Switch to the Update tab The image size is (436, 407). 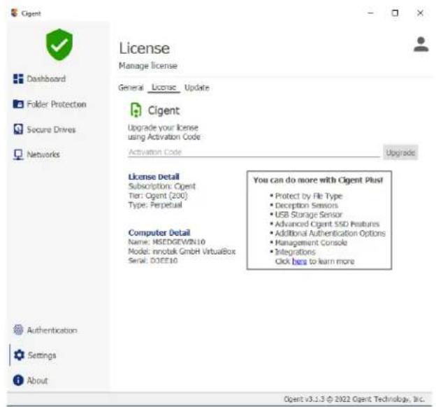(x=197, y=87)
